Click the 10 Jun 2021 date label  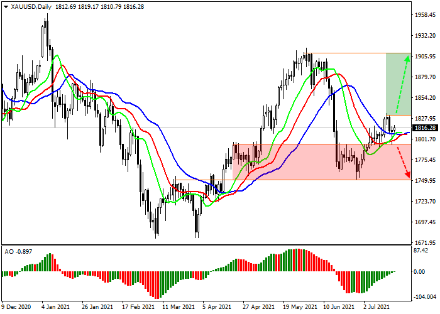tap(339, 306)
